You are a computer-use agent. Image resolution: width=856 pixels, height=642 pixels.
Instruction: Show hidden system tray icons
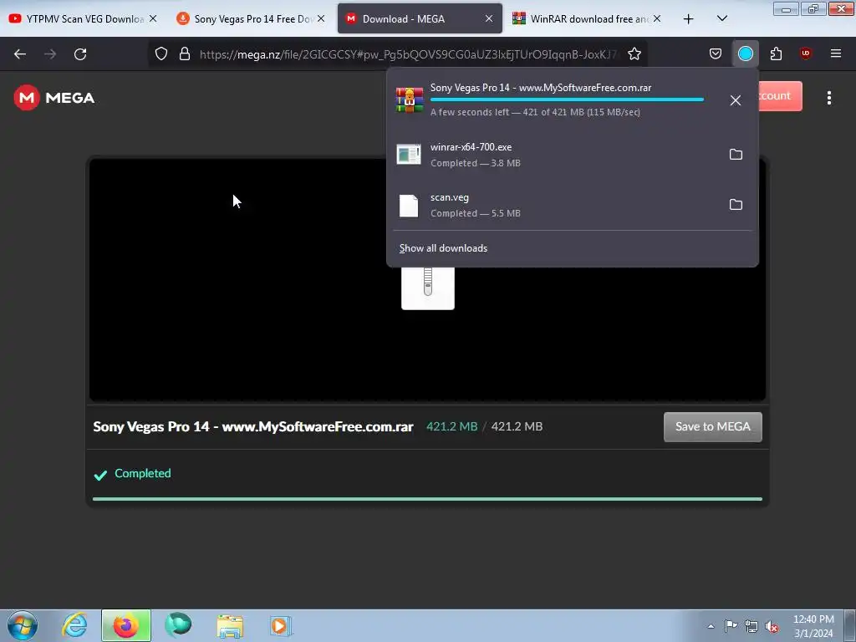click(x=711, y=626)
